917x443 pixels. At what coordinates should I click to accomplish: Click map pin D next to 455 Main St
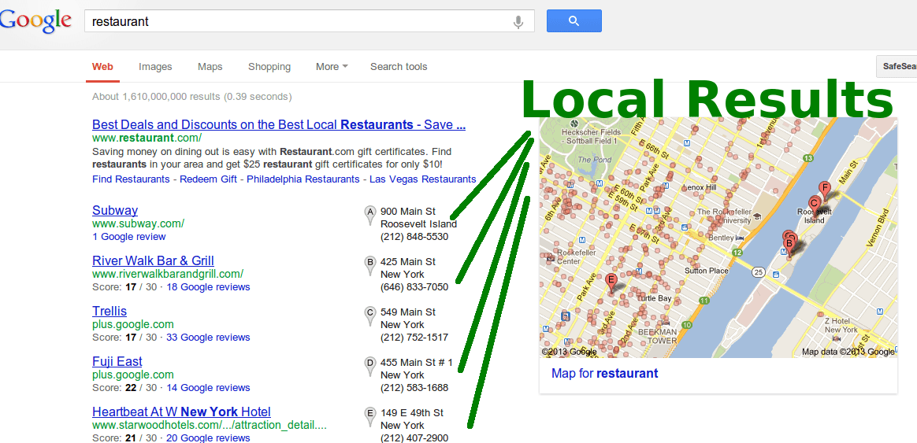coord(369,366)
